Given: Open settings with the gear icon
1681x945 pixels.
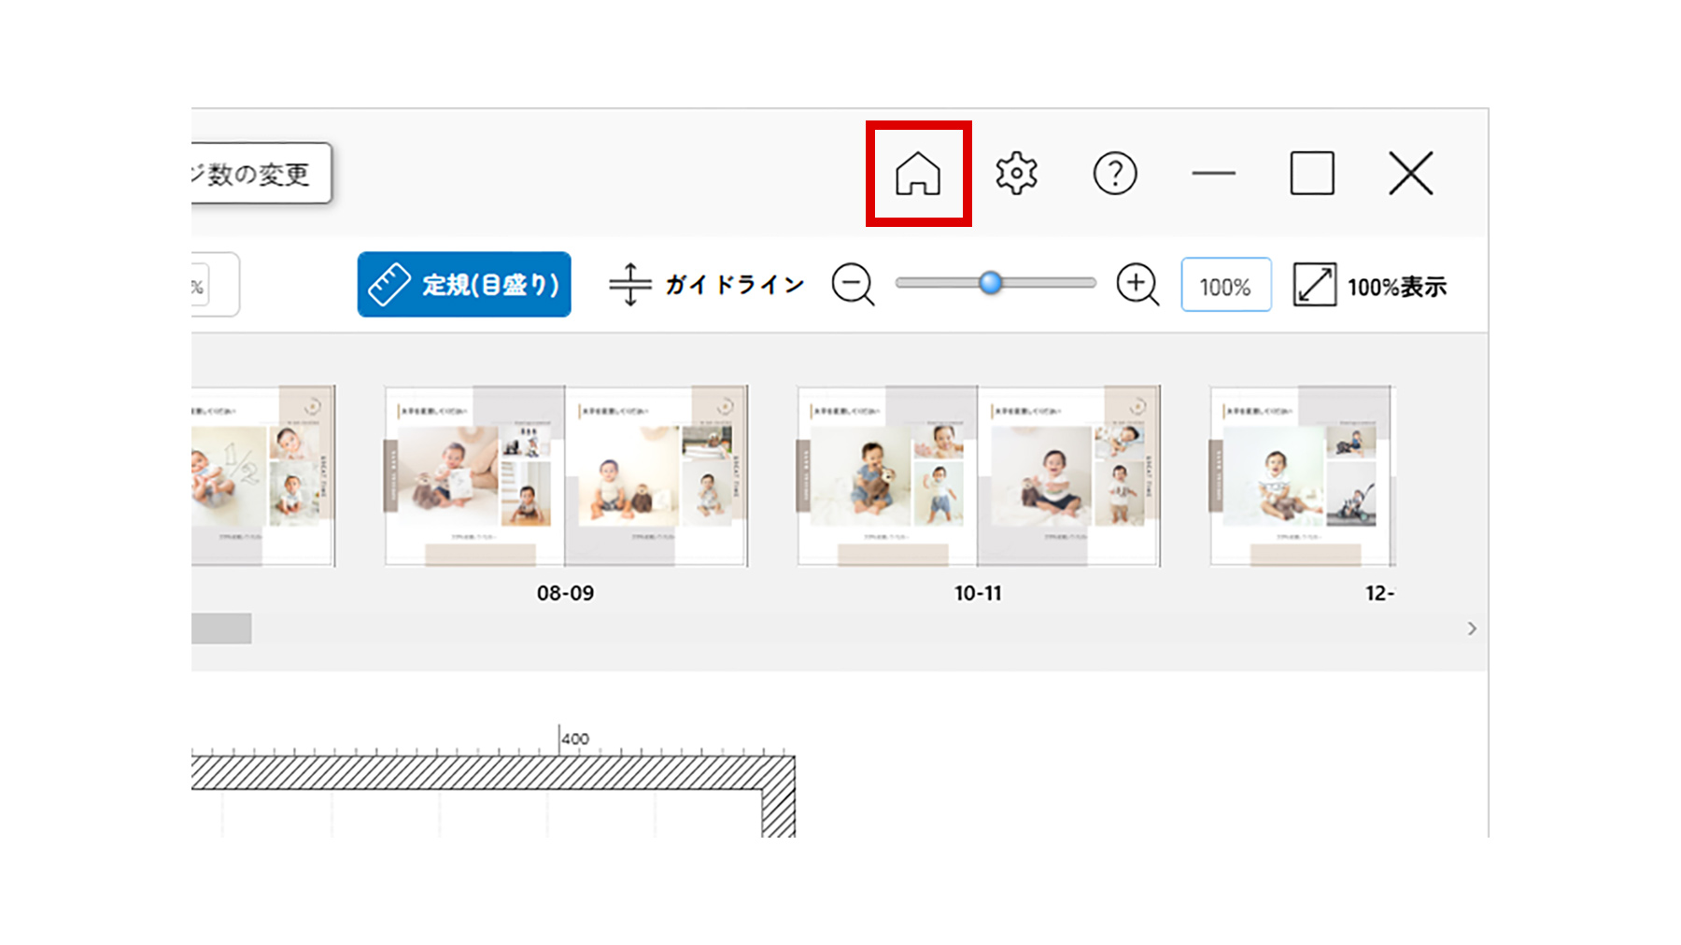Looking at the screenshot, I should click(1016, 174).
